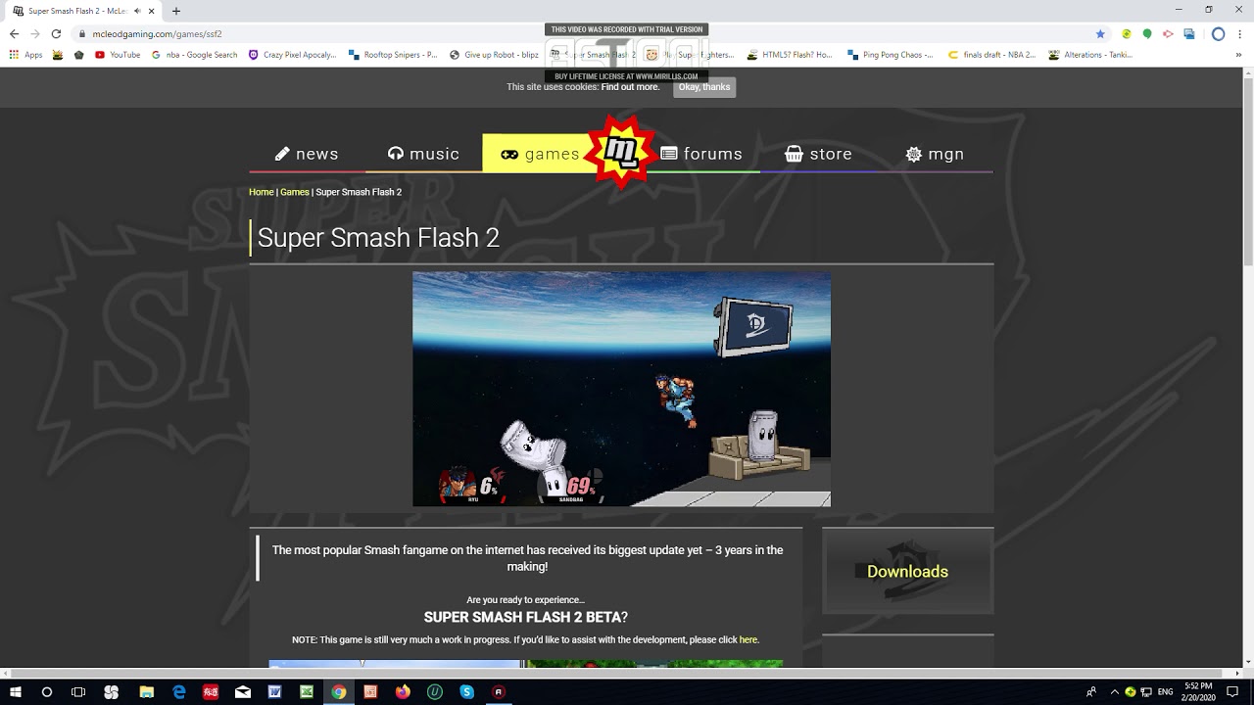Open the Alterations - Tanki bookmark
This screenshot has width=1254, height=705.
(x=1090, y=55)
